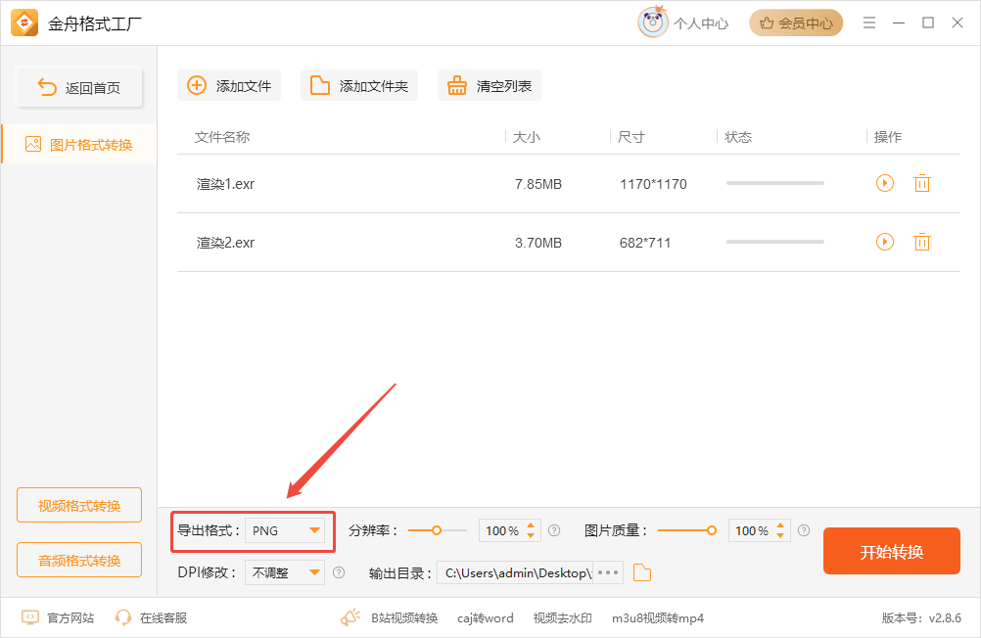The width and height of the screenshot is (981, 638).
Task: Click the help icon beside DPI修改
Action: coord(339,572)
